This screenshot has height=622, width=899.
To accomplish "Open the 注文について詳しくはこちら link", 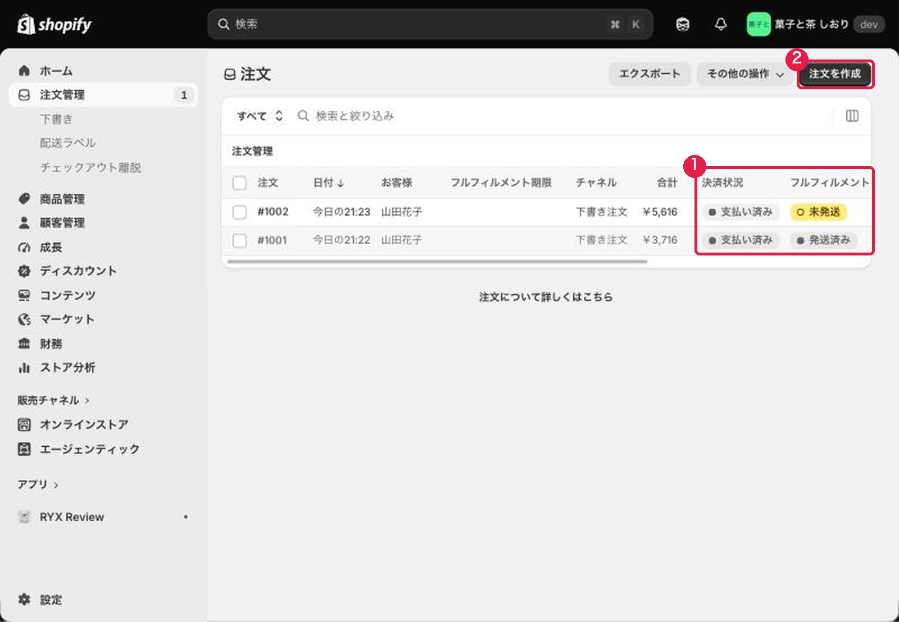I will 546,297.
